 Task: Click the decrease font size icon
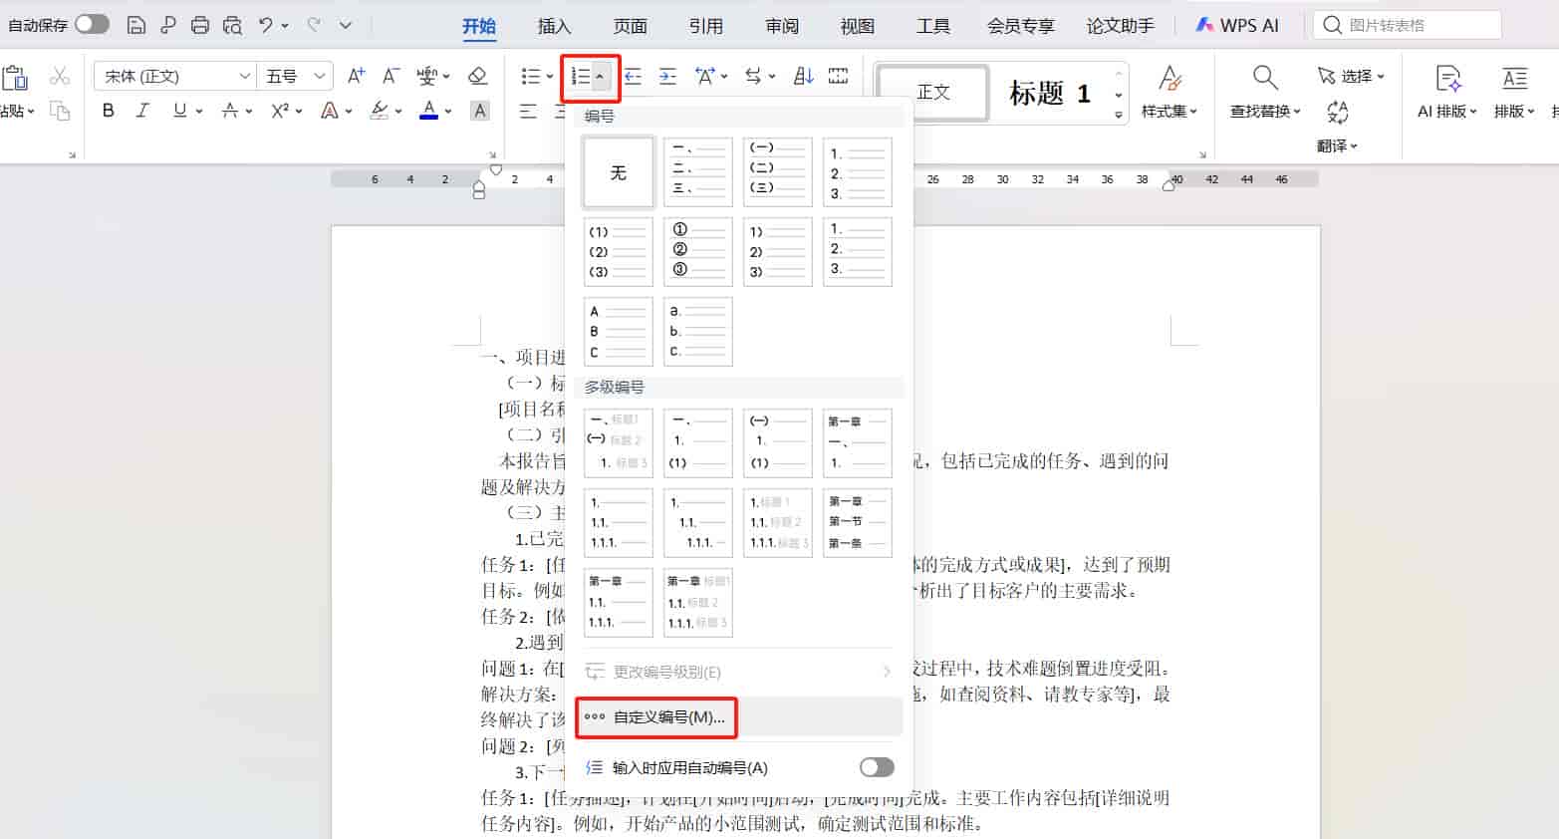[391, 76]
